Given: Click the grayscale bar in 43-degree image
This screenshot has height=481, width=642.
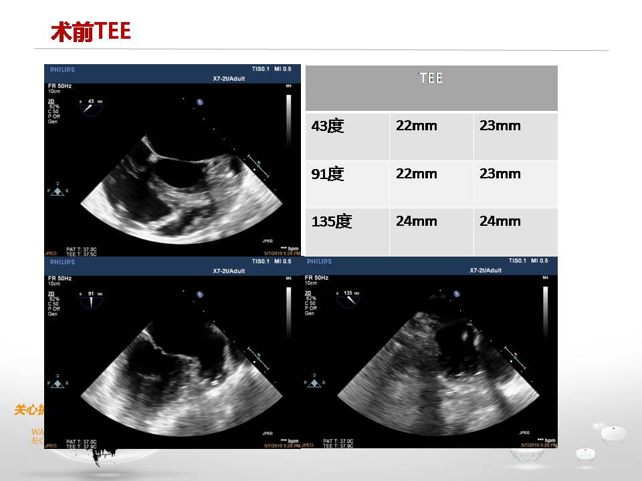Looking at the screenshot, I should coord(289,120).
